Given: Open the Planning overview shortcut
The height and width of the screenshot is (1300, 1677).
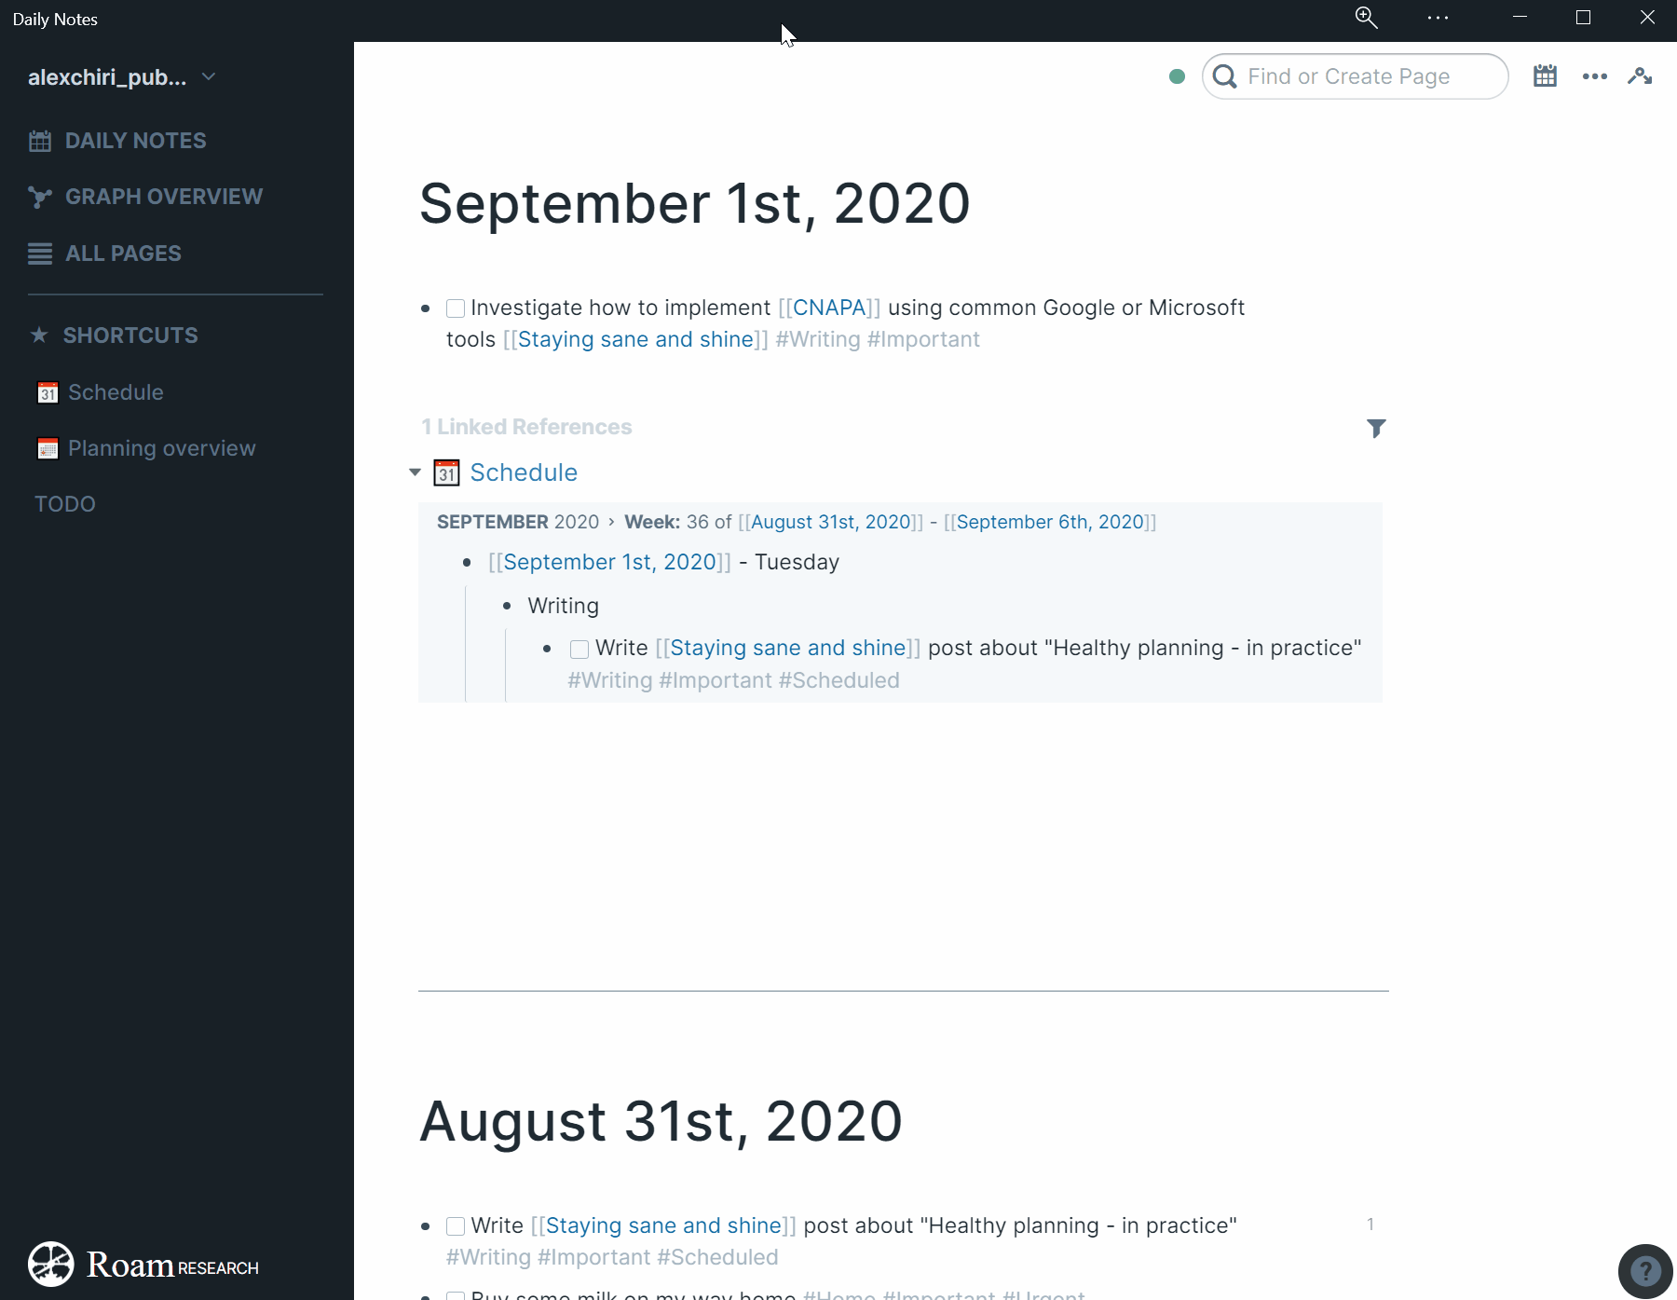Looking at the screenshot, I should point(161,448).
